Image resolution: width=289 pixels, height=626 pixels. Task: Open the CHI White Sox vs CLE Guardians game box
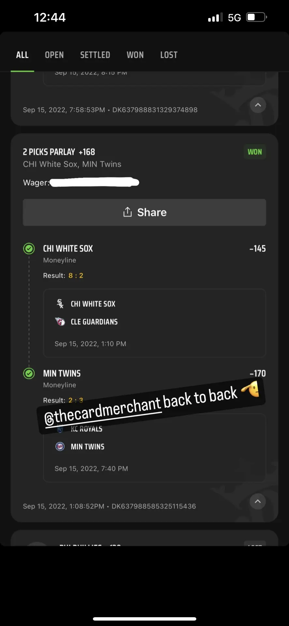154,323
